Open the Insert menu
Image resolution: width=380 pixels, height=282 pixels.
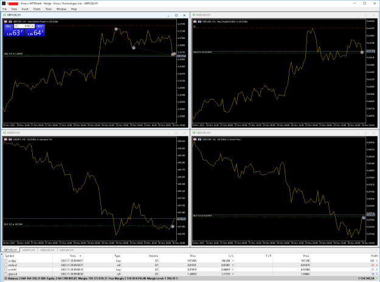point(25,9)
